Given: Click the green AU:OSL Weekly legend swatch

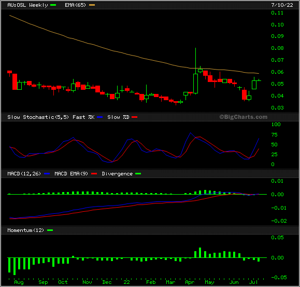Looking at the screenshot, I should pyautogui.click(x=53, y=5).
